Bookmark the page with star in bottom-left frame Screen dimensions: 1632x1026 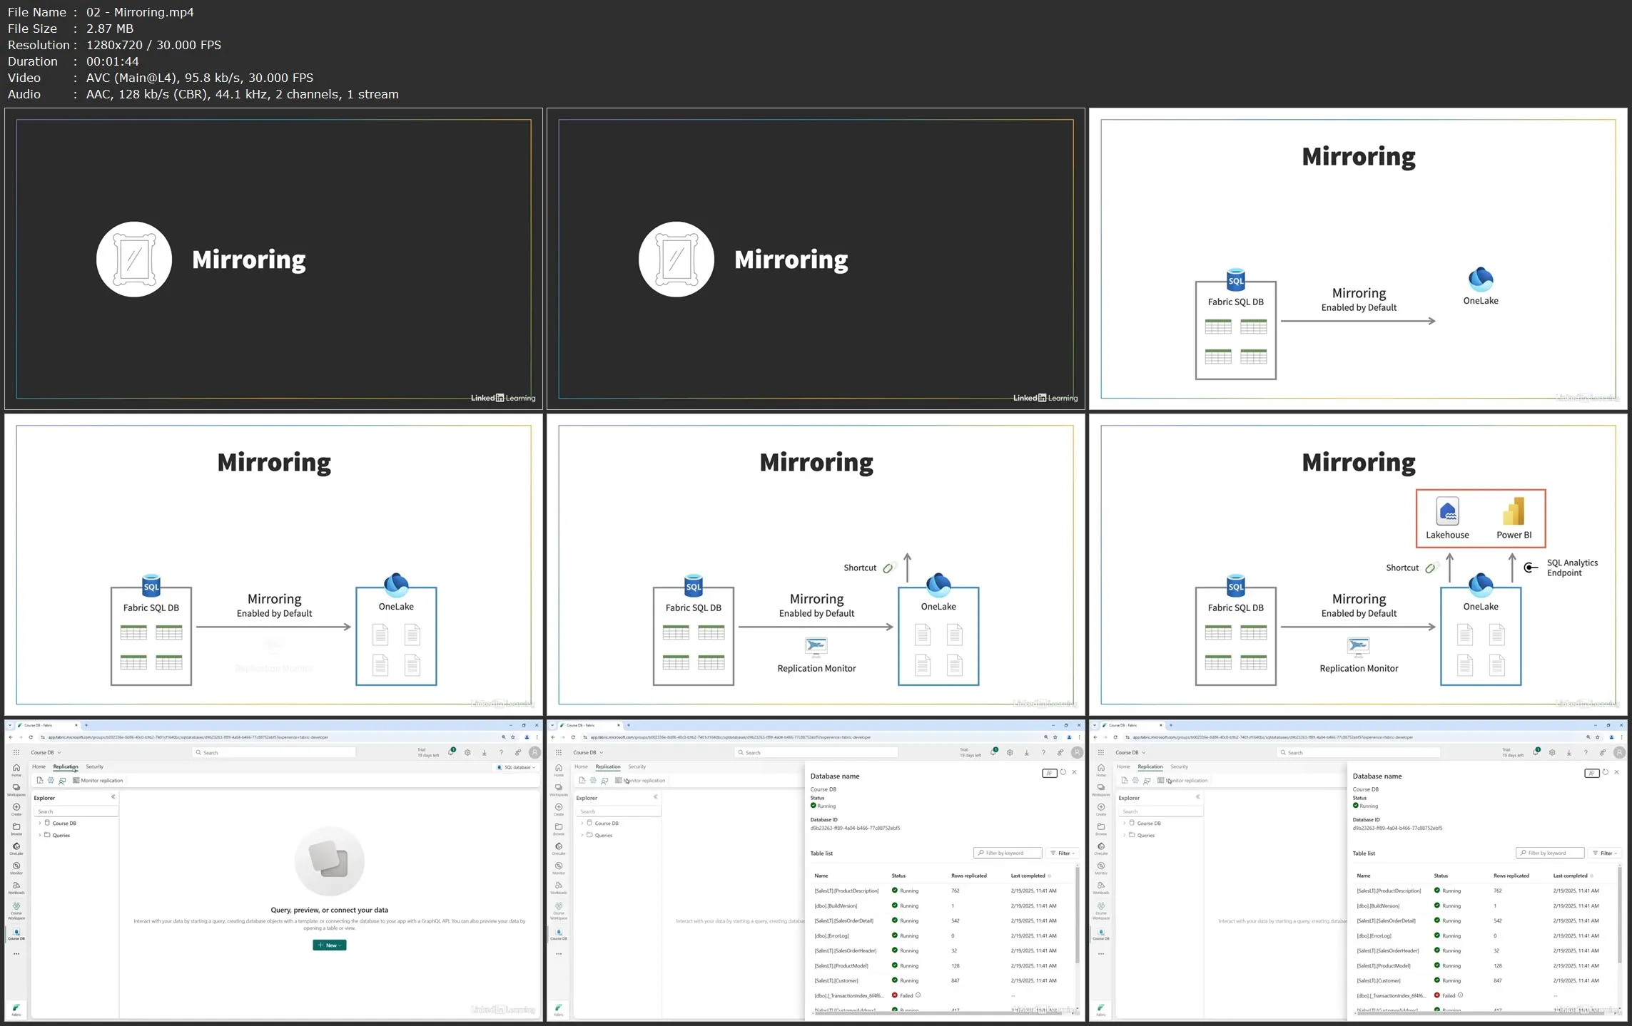click(513, 737)
